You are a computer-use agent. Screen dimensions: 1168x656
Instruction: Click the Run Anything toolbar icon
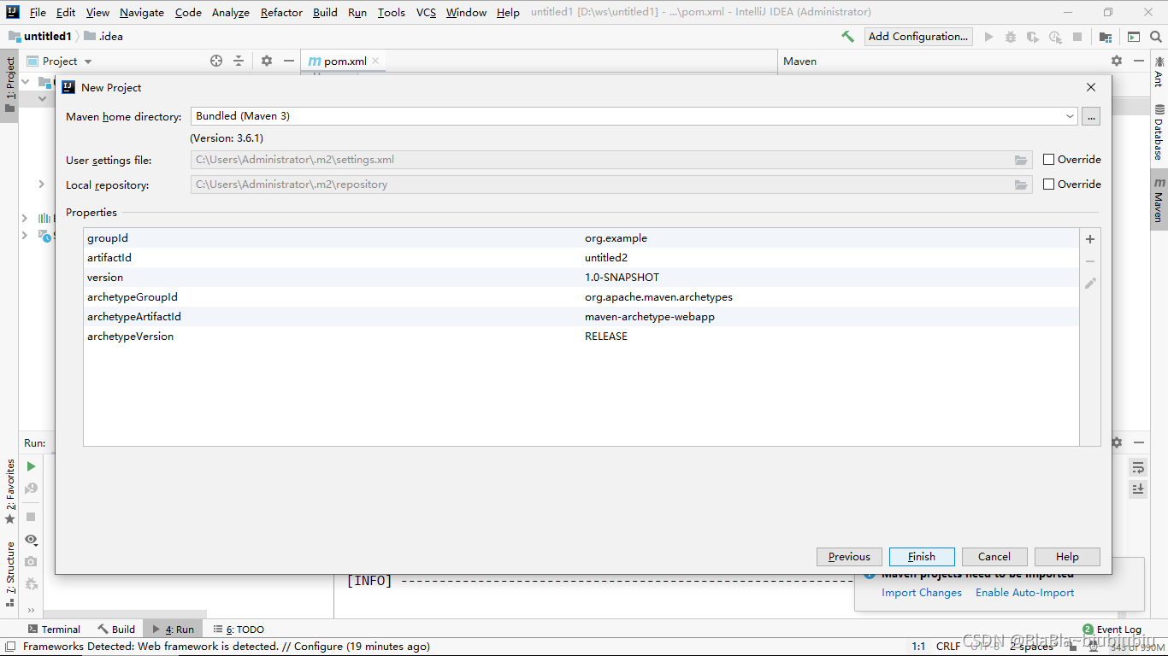pyautogui.click(x=1134, y=37)
